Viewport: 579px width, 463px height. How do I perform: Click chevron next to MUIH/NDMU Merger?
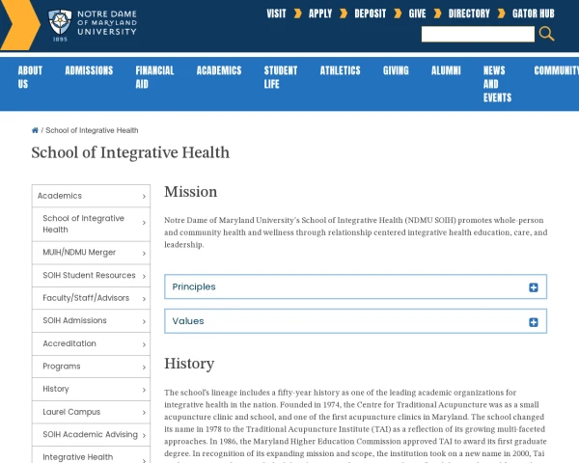(x=144, y=254)
